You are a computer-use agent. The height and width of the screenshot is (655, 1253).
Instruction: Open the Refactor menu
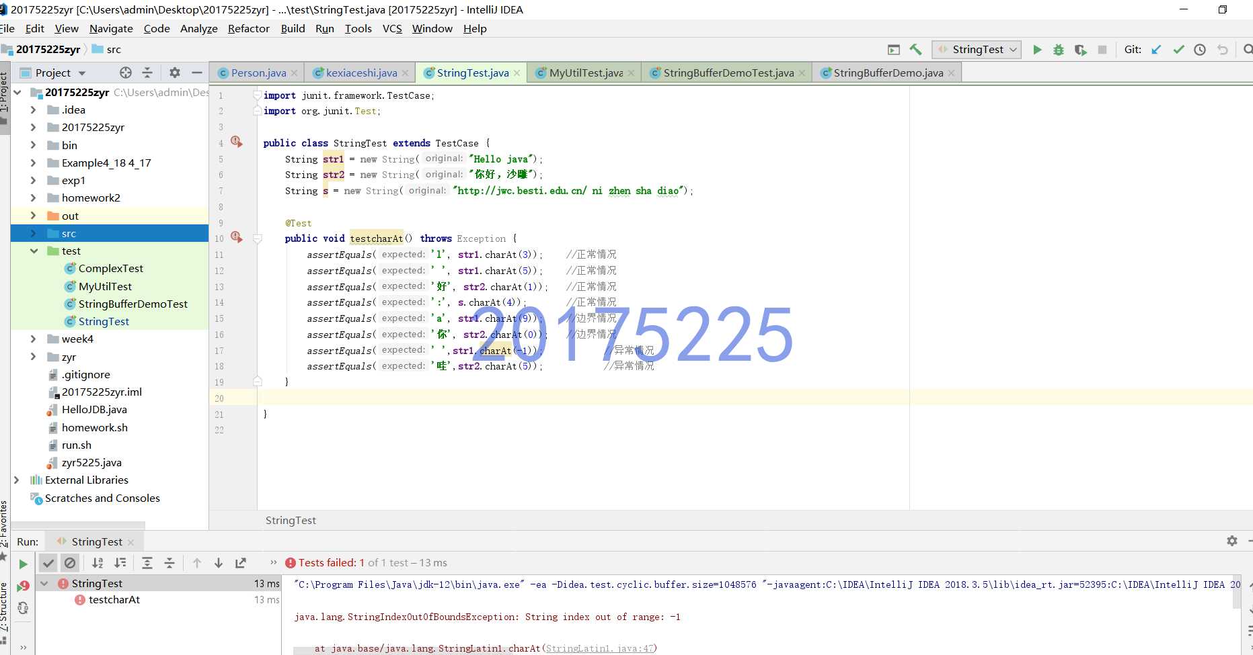click(248, 28)
